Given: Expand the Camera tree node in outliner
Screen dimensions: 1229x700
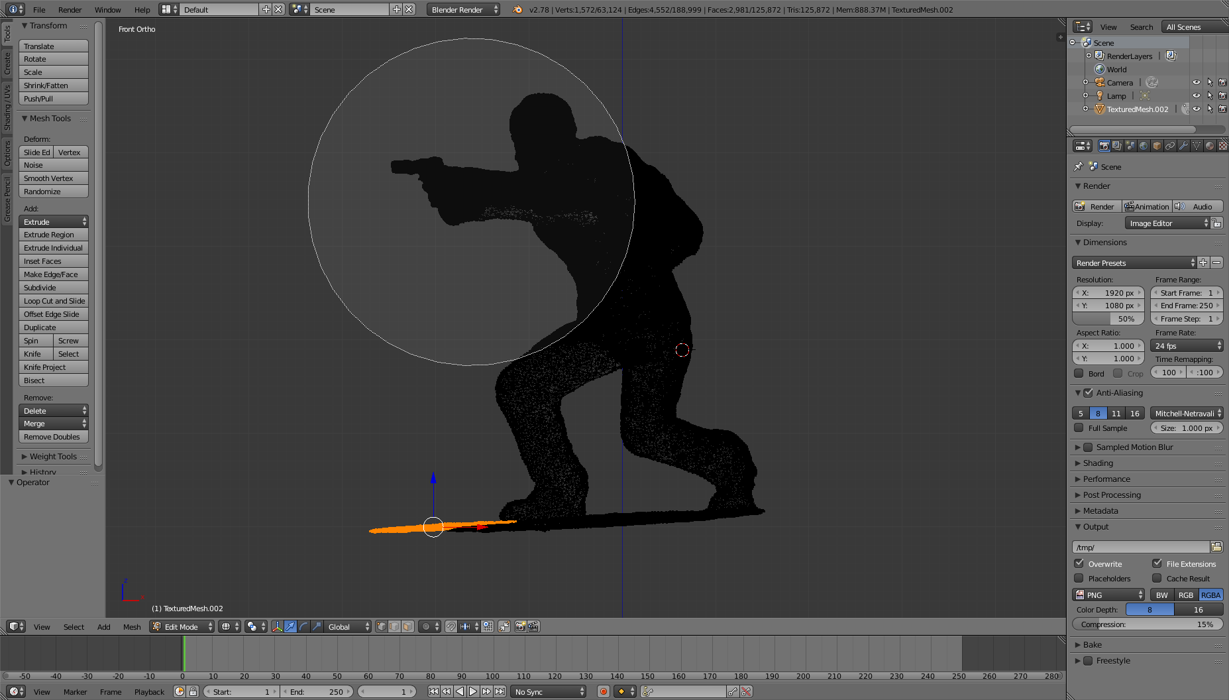Looking at the screenshot, I should tap(1085, 83).
